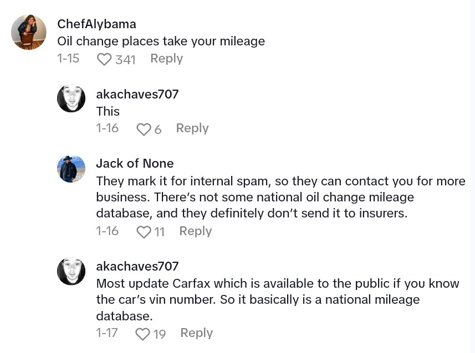Click Jack of None's comment text body
This screenshot has width=475, height=353.
[280, 197]
